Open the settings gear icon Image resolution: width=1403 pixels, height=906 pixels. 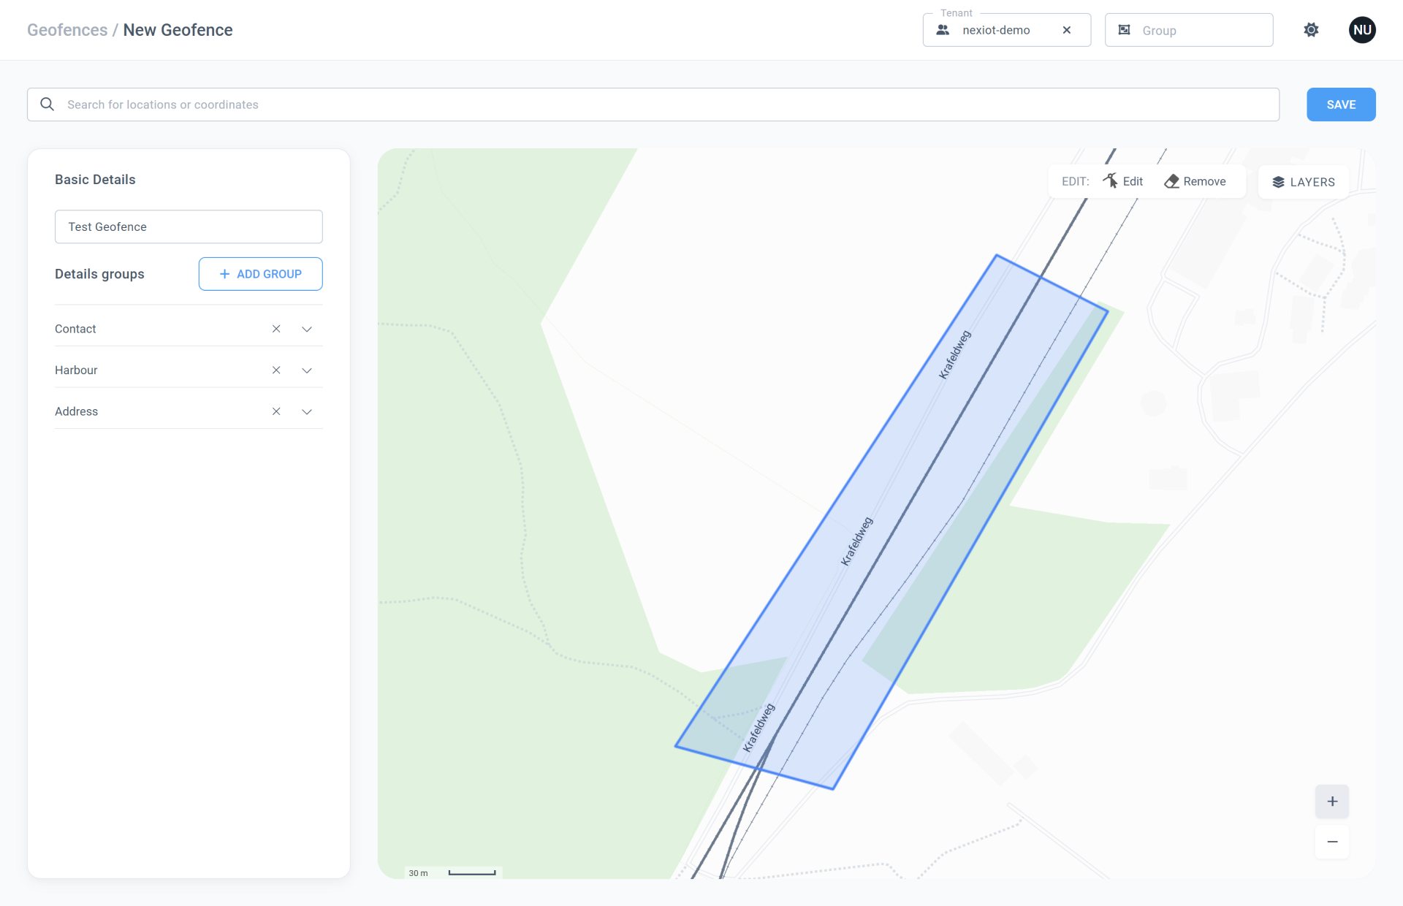click(1311, 30)
